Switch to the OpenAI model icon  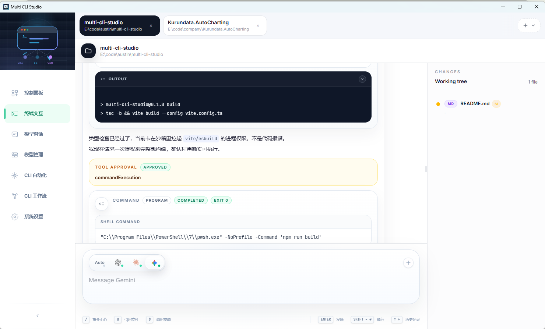click(118, 262)
